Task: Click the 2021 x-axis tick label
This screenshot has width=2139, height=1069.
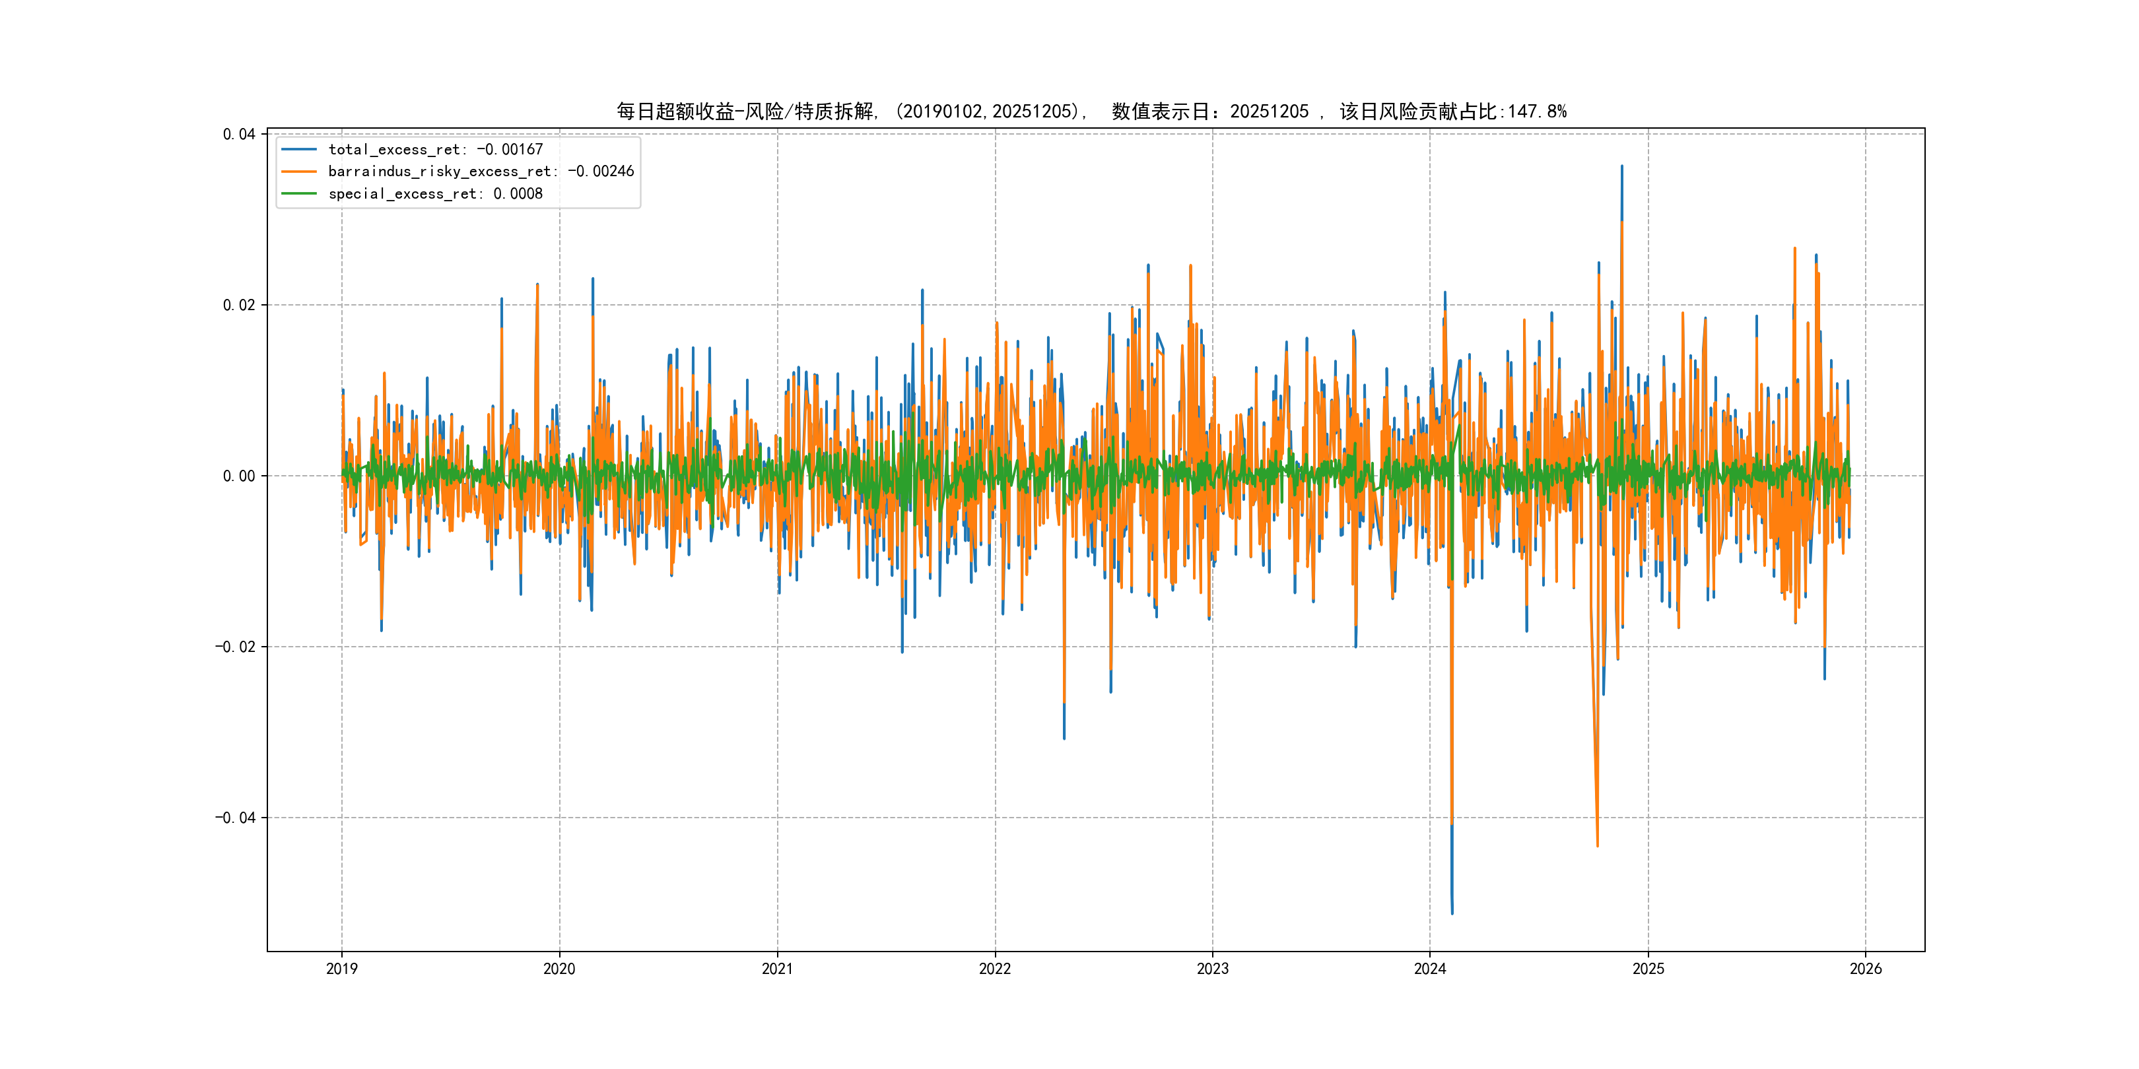Action: pyautogui.click(x=777, y=969)
